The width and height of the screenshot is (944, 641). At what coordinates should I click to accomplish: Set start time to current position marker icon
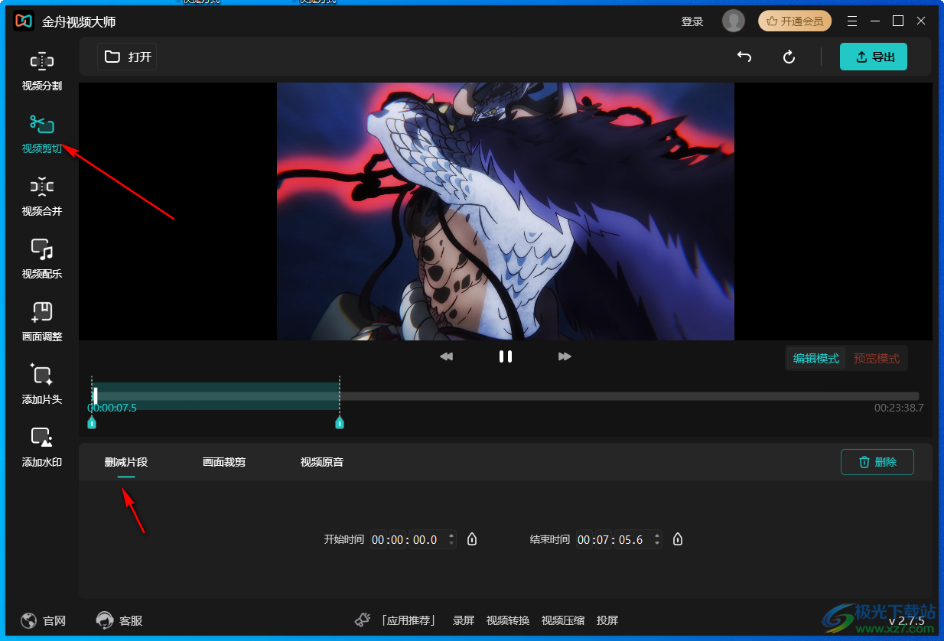point(472,539)
